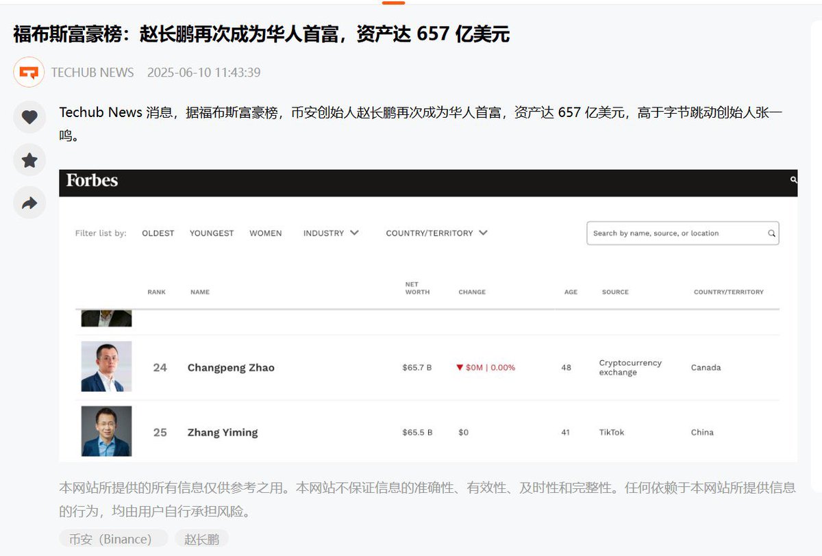Click magnifier inside Forbes search box

(771, 233)
